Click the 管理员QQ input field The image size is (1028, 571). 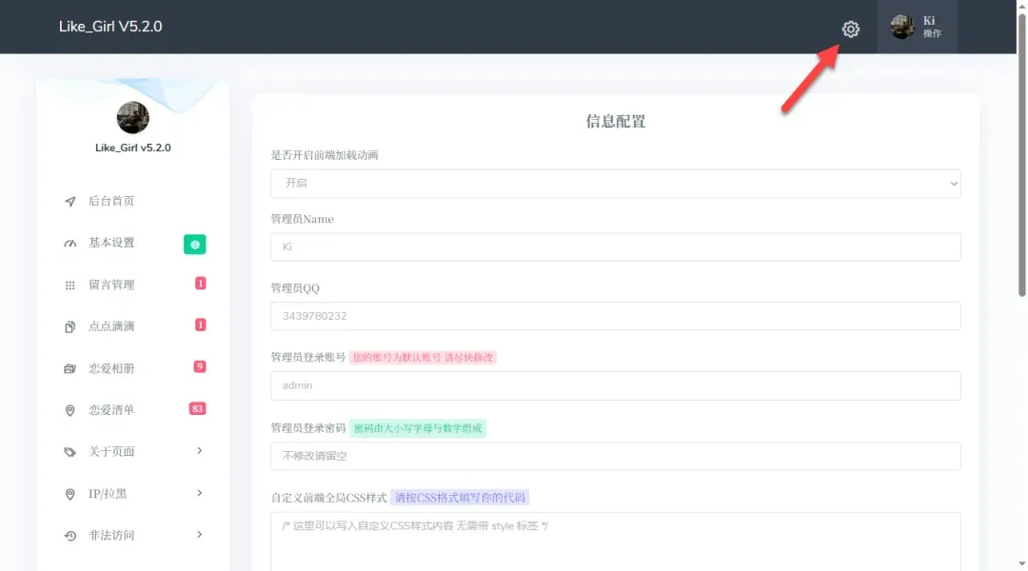(x=615, y=316)
